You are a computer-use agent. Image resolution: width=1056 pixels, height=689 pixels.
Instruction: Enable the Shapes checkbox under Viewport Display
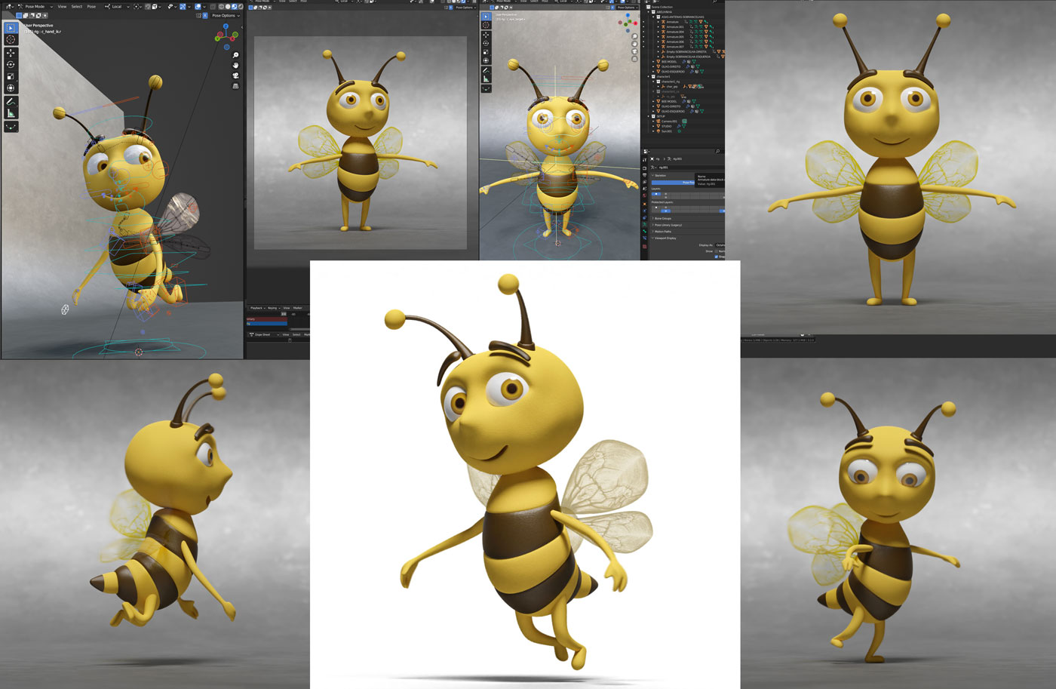click(716, 257)
